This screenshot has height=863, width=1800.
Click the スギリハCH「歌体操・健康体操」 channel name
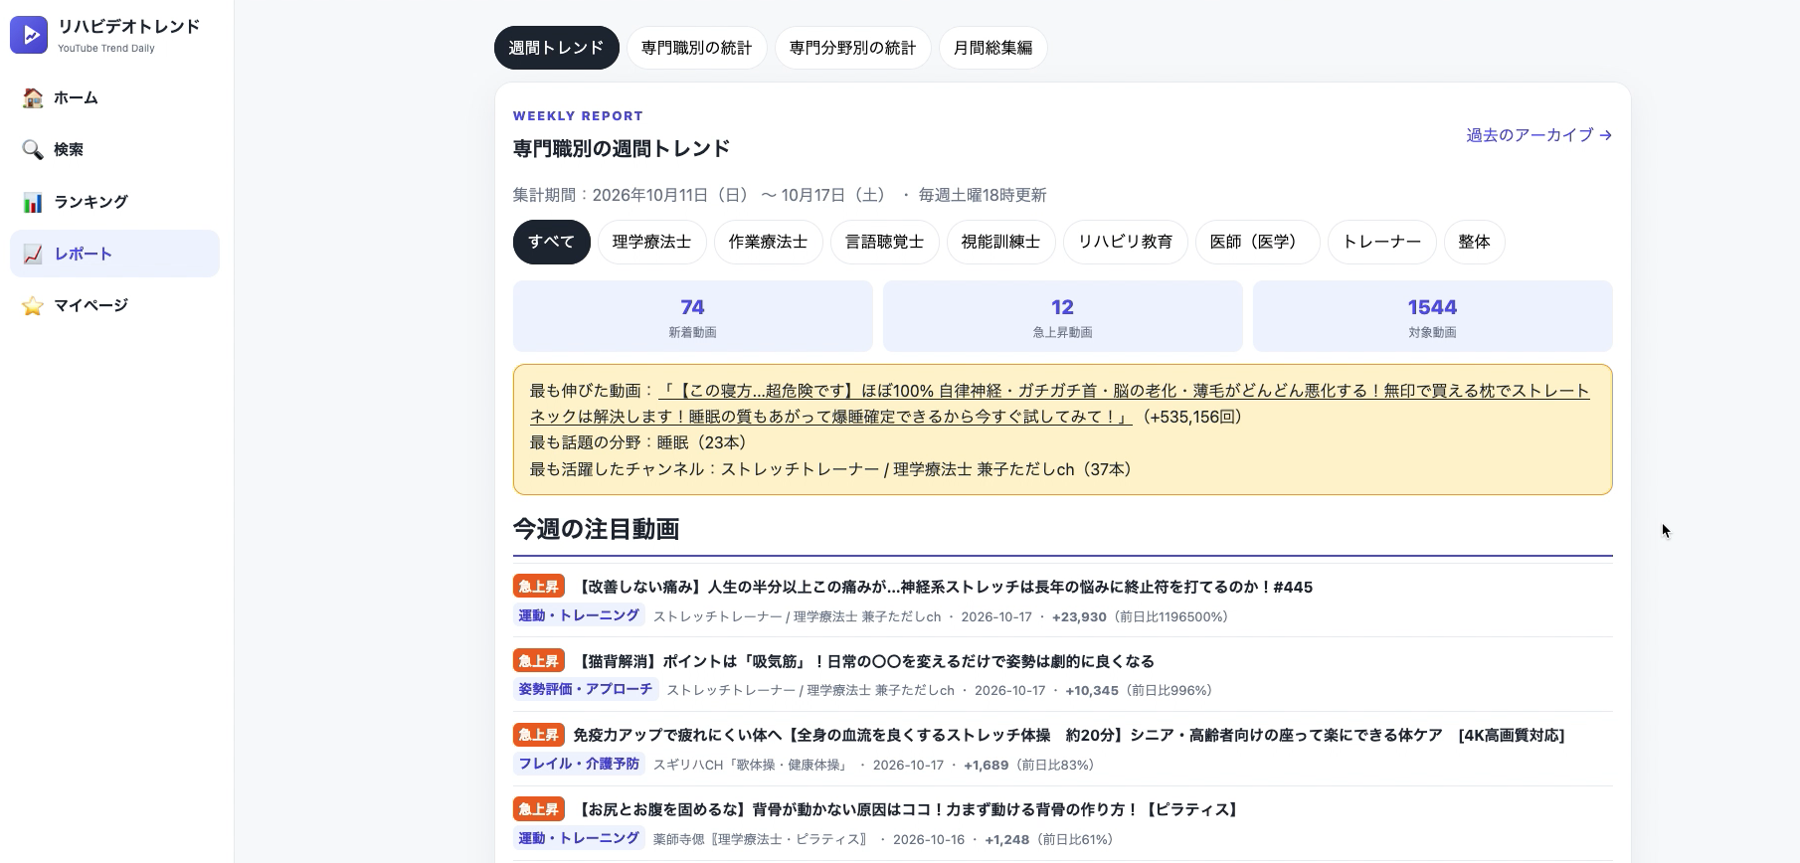pyautogui.click(x=752, y=765)
